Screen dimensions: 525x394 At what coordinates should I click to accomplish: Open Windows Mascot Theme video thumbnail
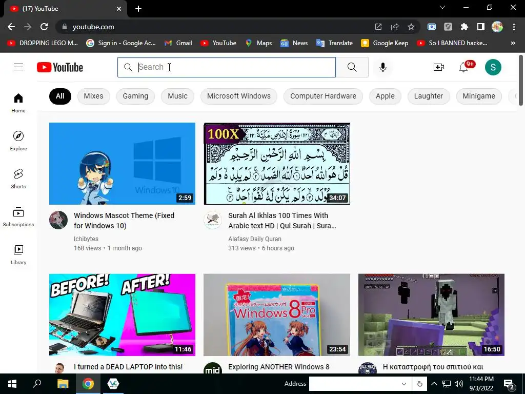click(122, 164)
